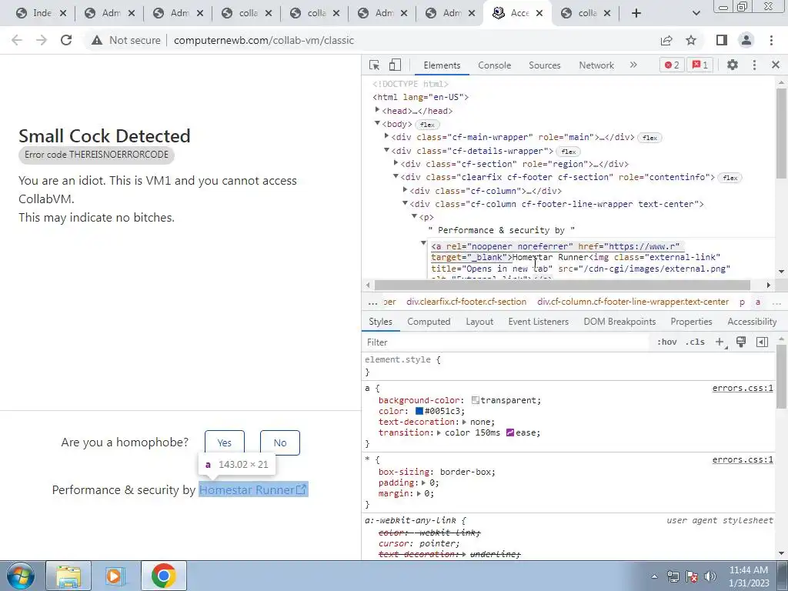Click the address bar URL

click(x=264, y=40)
